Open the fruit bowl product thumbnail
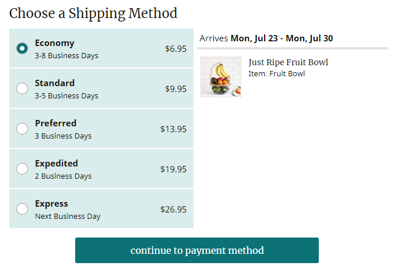The height and width of the screenshot is (280, 394). click(221, 76)
